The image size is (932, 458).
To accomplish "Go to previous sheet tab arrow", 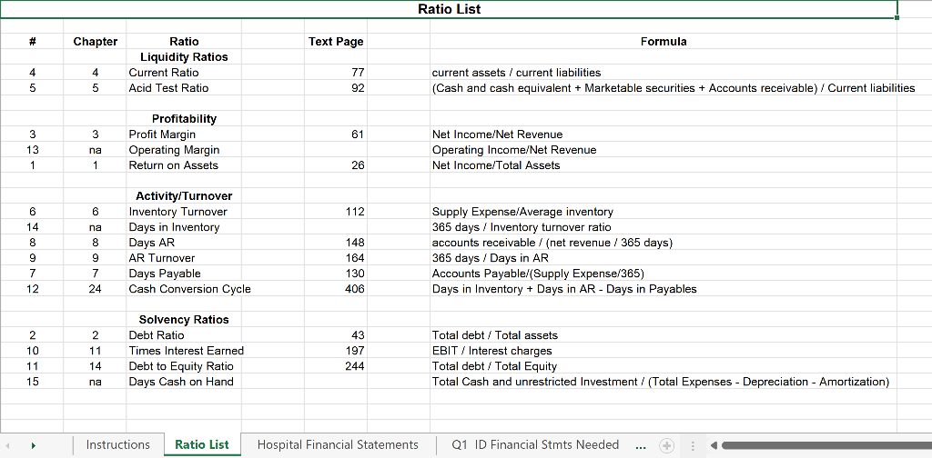I will (x=8, y=445).
